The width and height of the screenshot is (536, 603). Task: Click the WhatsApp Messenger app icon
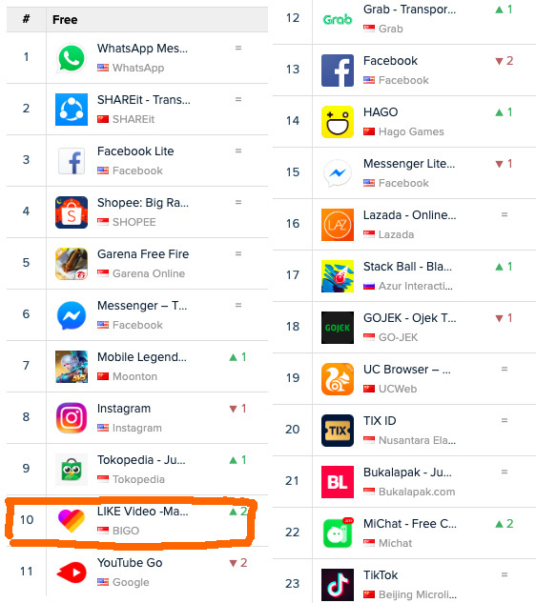[x=72, y=58]
